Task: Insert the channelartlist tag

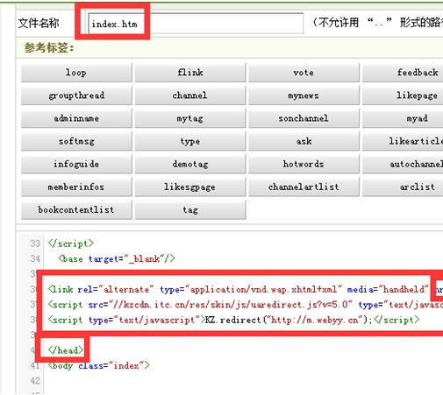Action: (x=304, y=187)
